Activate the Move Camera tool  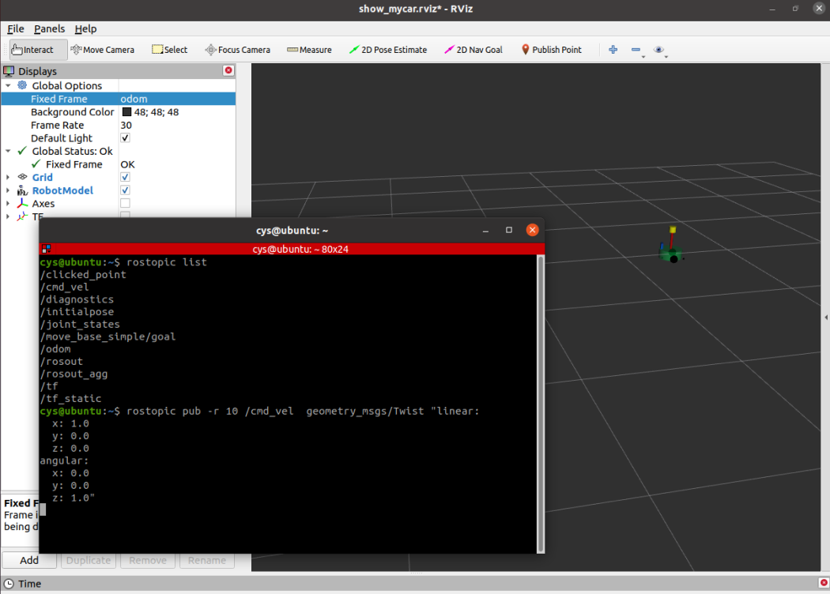point(102,50)
